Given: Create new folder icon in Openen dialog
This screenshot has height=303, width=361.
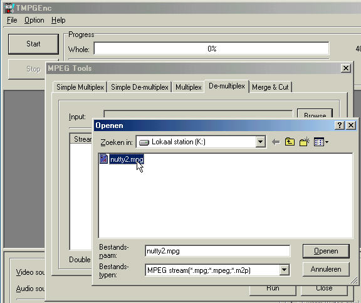Looking at the screenshot, I should click(x=305, y=142).
